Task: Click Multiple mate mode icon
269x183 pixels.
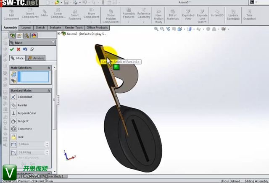Action: [14, 81]
